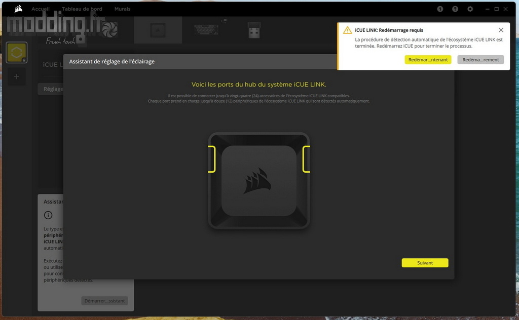This screenshot has width=519, height=320.
Task: Switch to Tableau de bord
Action: (x=82, y=9)
